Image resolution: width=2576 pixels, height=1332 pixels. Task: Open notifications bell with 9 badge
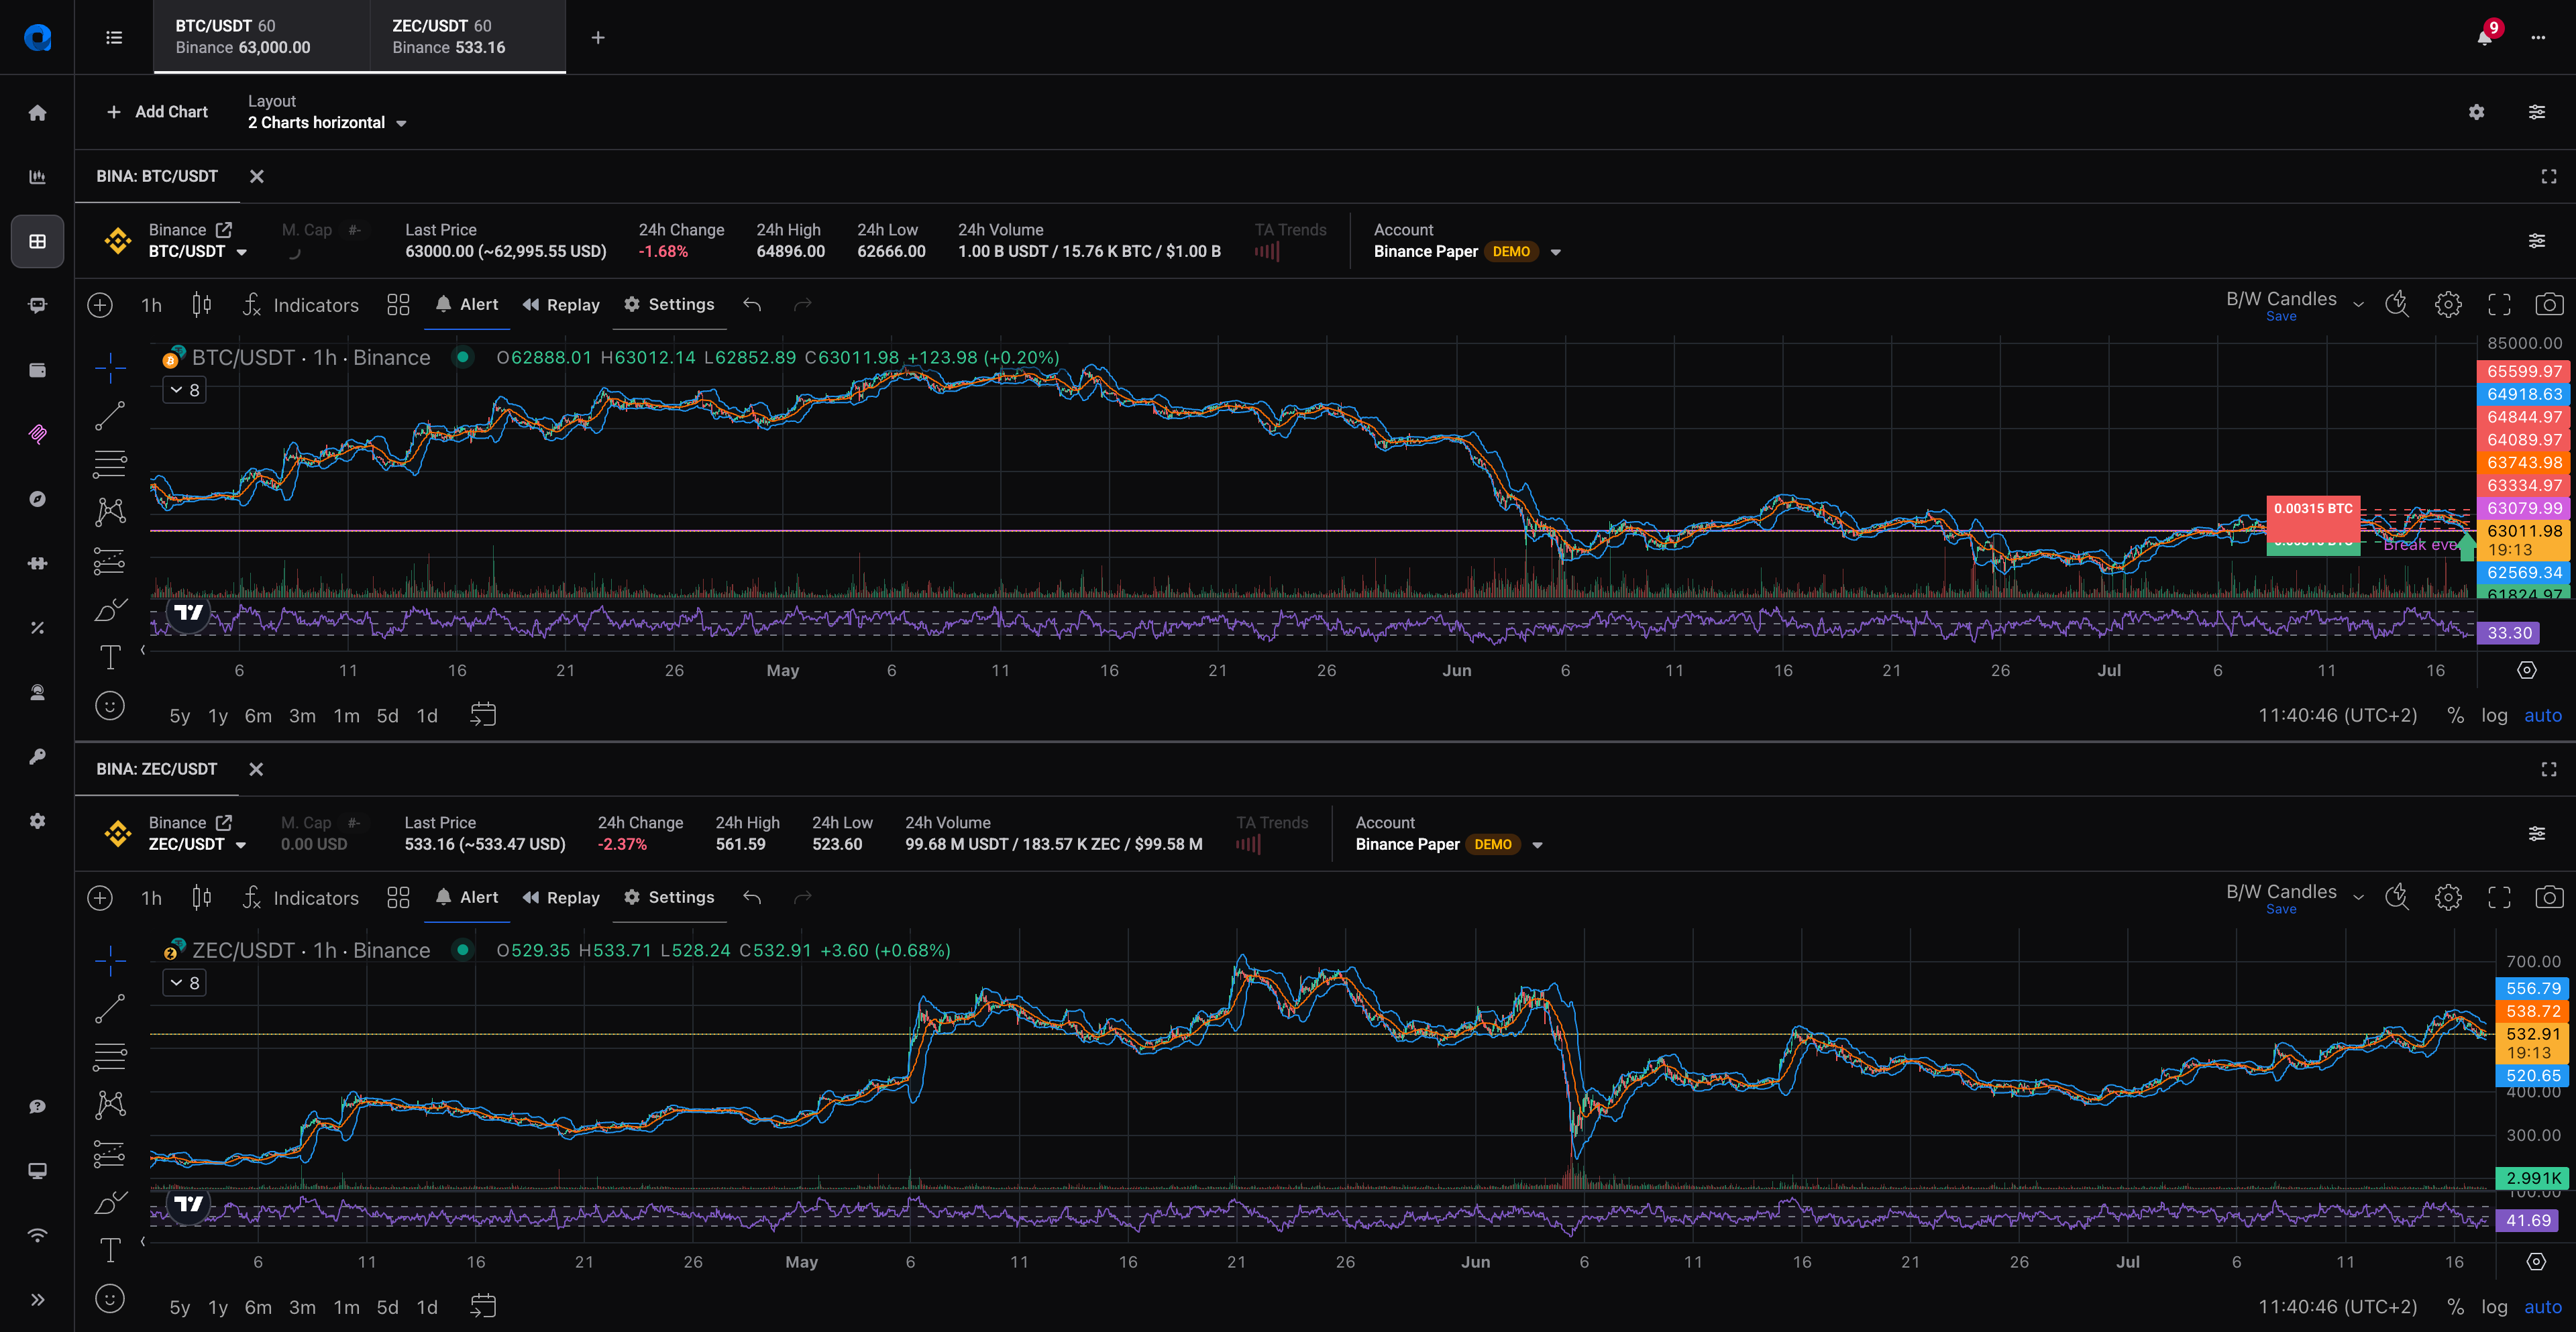2485,37
